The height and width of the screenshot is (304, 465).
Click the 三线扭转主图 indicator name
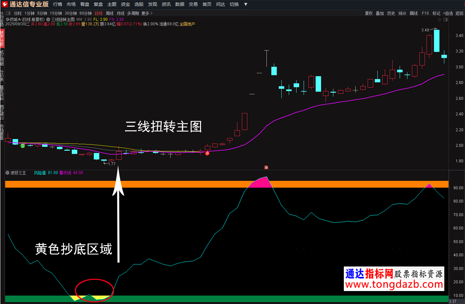(x=63, y=19)
